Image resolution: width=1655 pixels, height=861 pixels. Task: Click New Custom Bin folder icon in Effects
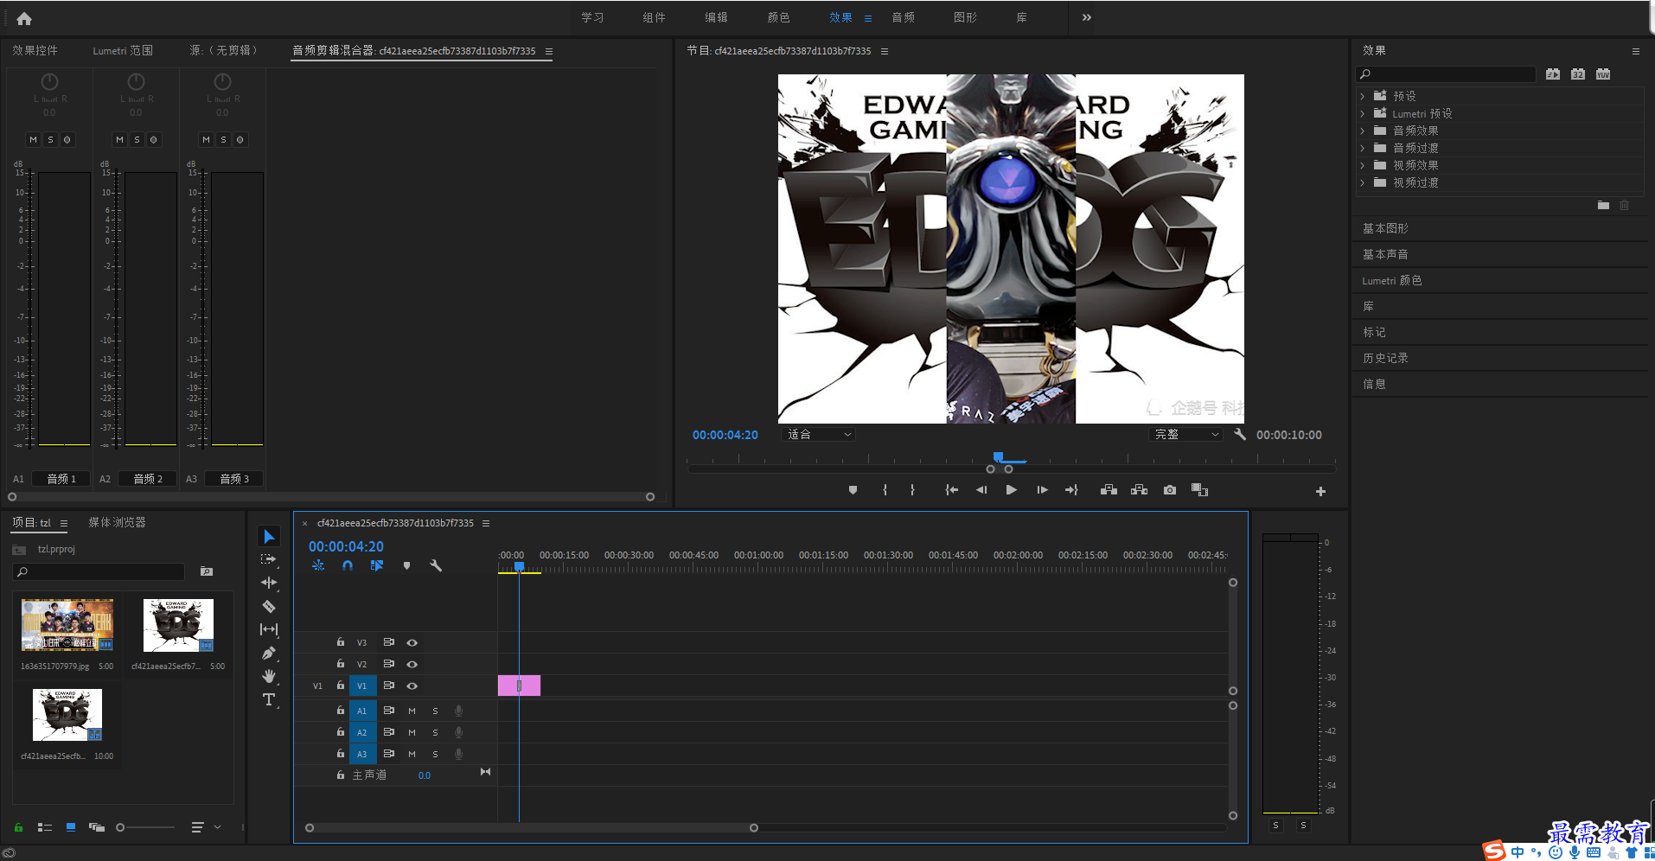pyautogui.click(x=1603, y=205)
